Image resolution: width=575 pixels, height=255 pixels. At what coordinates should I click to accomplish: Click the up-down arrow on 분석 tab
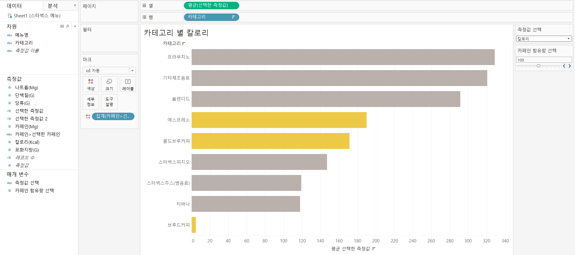(x=75, y=5)
